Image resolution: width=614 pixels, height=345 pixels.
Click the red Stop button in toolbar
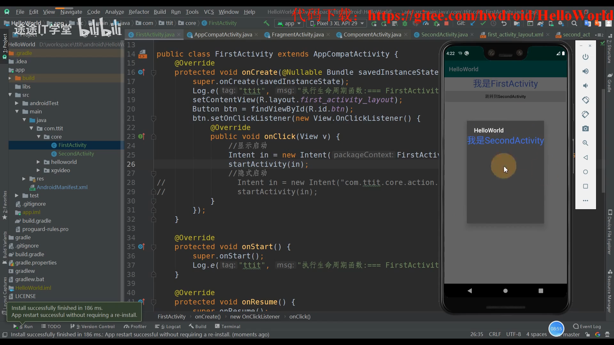pos(446,23)
